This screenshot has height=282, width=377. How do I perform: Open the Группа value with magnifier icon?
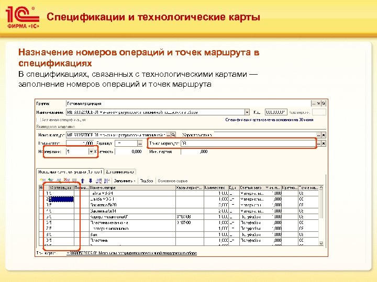click(x=324, y=103)
